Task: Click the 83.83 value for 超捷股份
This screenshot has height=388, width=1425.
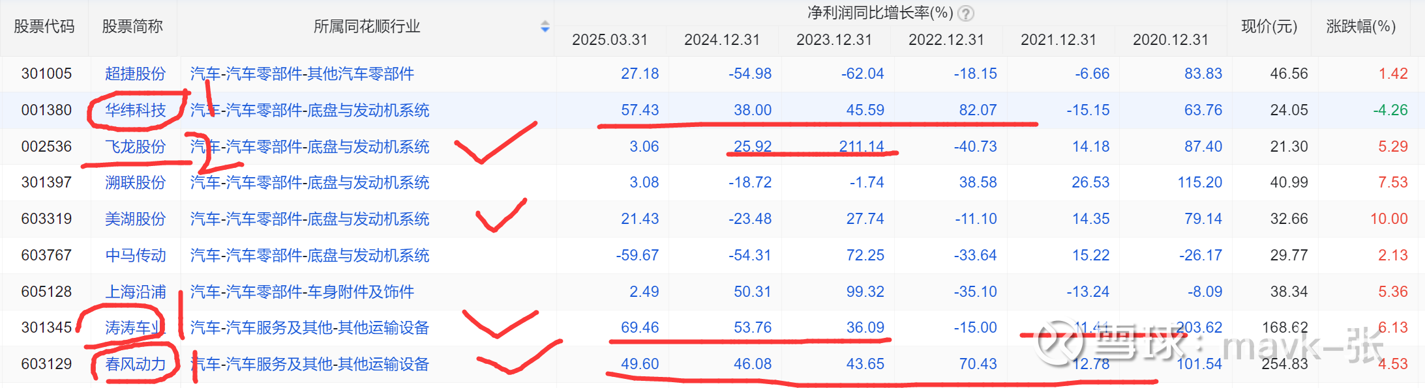Action: click(x=1203, y=74)
